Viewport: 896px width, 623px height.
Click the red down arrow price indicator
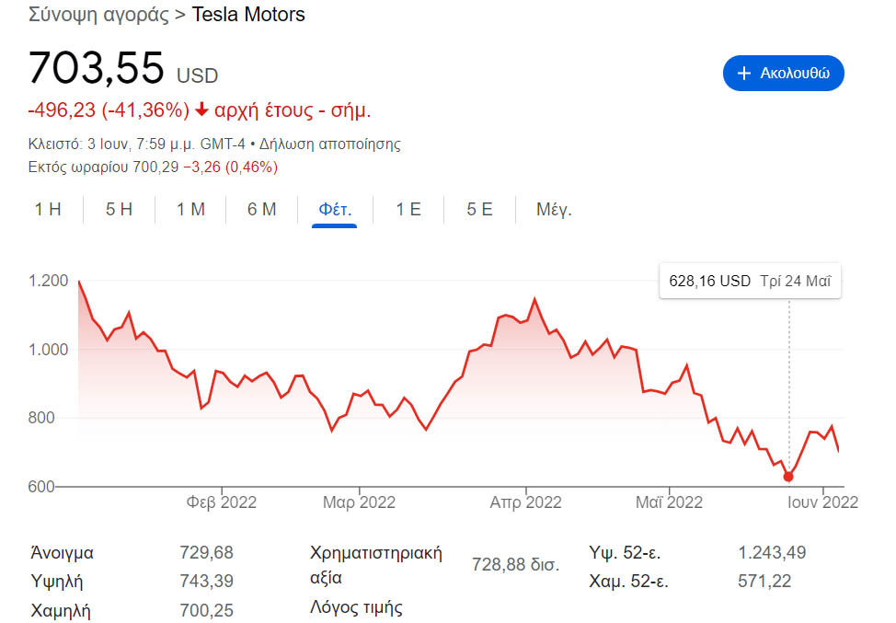[x=201, y=110]
